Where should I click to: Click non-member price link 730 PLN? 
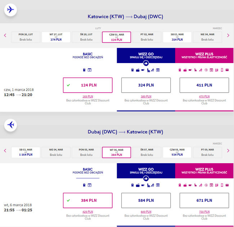pyautogui.click(x=204, y=212)
